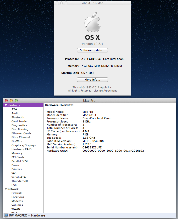The height and width of the screenshot is (219, 178).
Task: Select Parallel SCSI entry
Action: click(x=19, y=161)
